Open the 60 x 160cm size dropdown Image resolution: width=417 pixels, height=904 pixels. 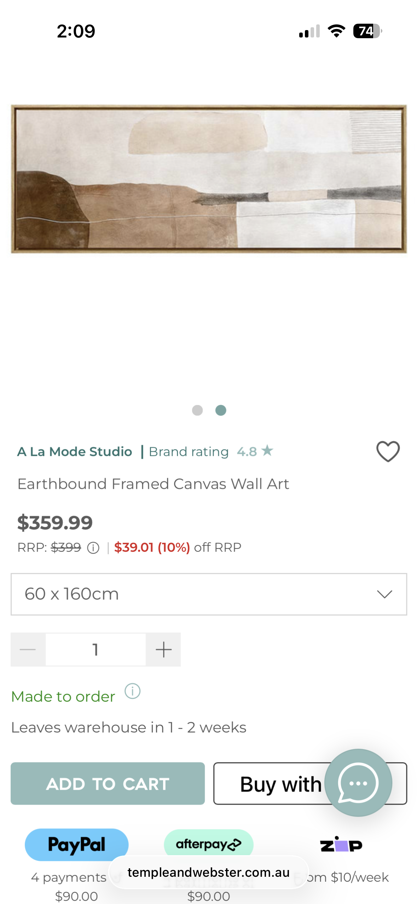point(198,594)
